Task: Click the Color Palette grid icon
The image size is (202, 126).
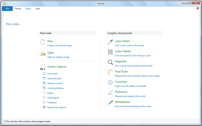Action: point(110,52)
